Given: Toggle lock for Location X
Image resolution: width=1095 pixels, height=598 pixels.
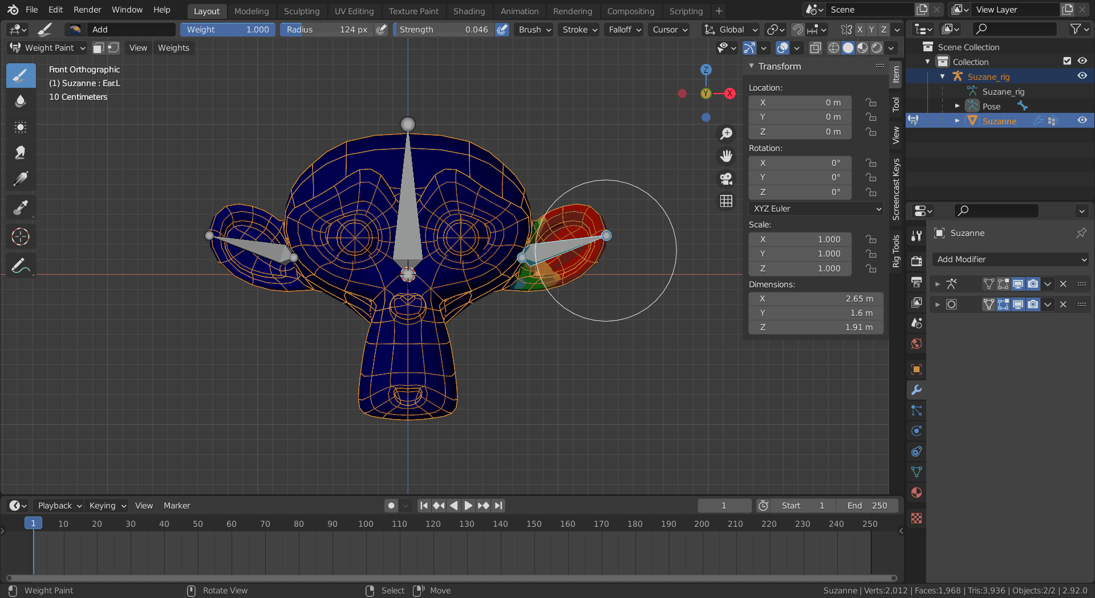Looking at the screenshot, I should 871,103.
